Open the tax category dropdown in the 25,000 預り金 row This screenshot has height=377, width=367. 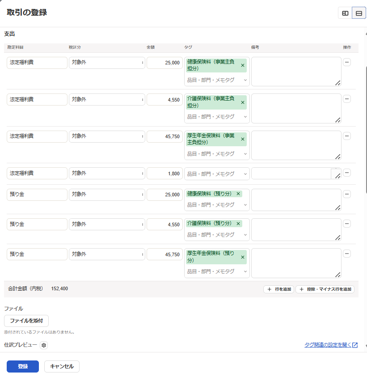coord(107,195)
